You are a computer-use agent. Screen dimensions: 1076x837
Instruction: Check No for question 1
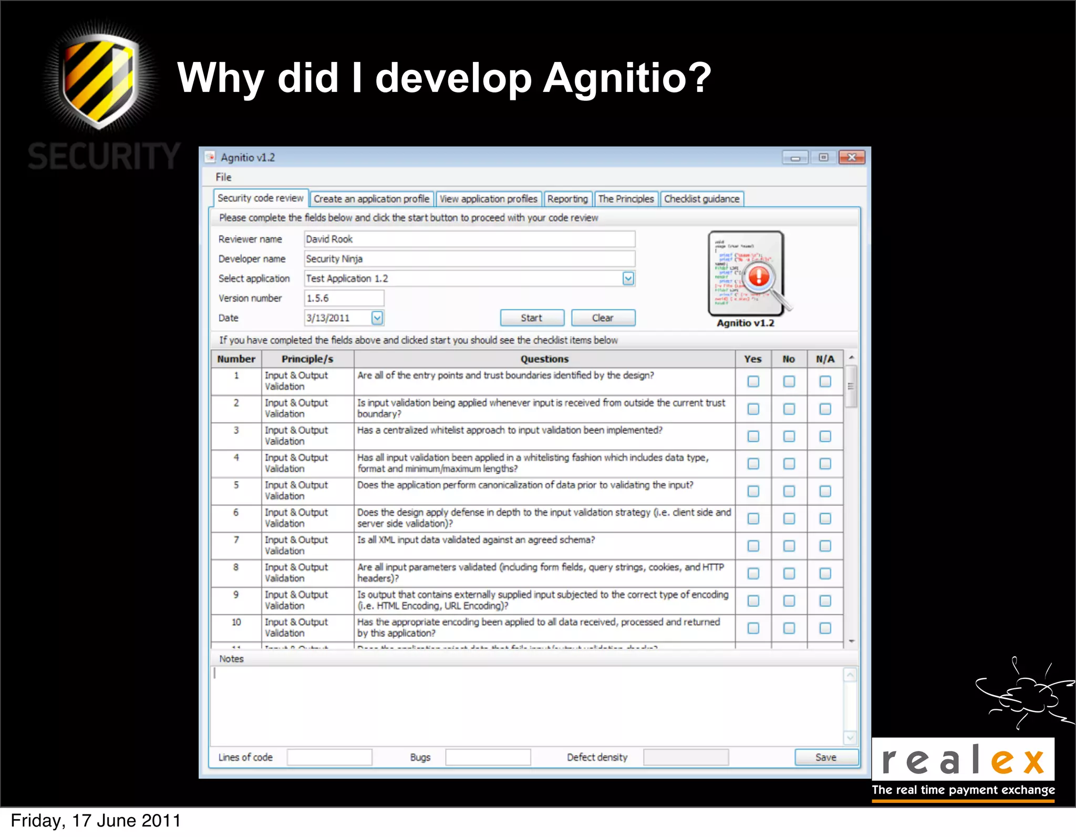(x=789, y=381)
